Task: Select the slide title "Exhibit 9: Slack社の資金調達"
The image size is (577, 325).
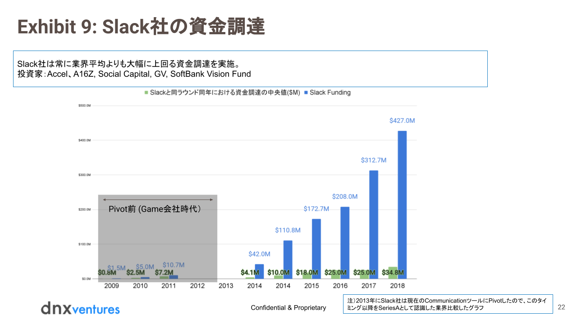Action: pyautogui.click(x=141, y=27)
